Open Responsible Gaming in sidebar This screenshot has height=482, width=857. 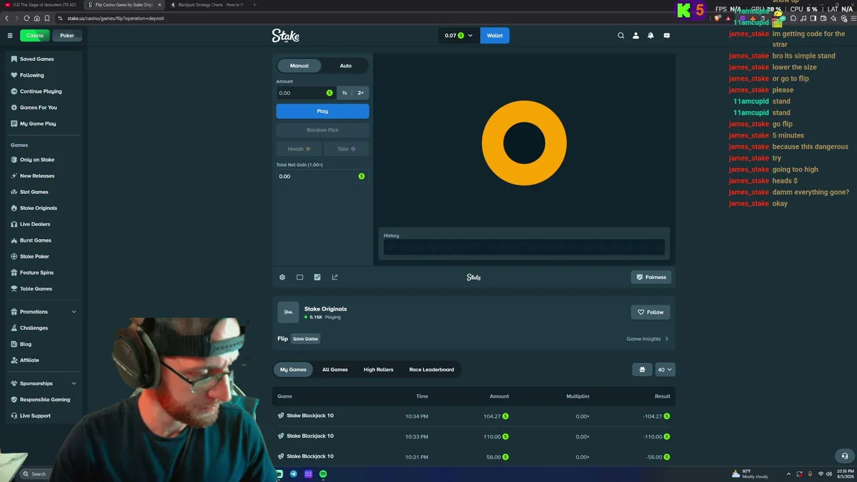[45, 400]
